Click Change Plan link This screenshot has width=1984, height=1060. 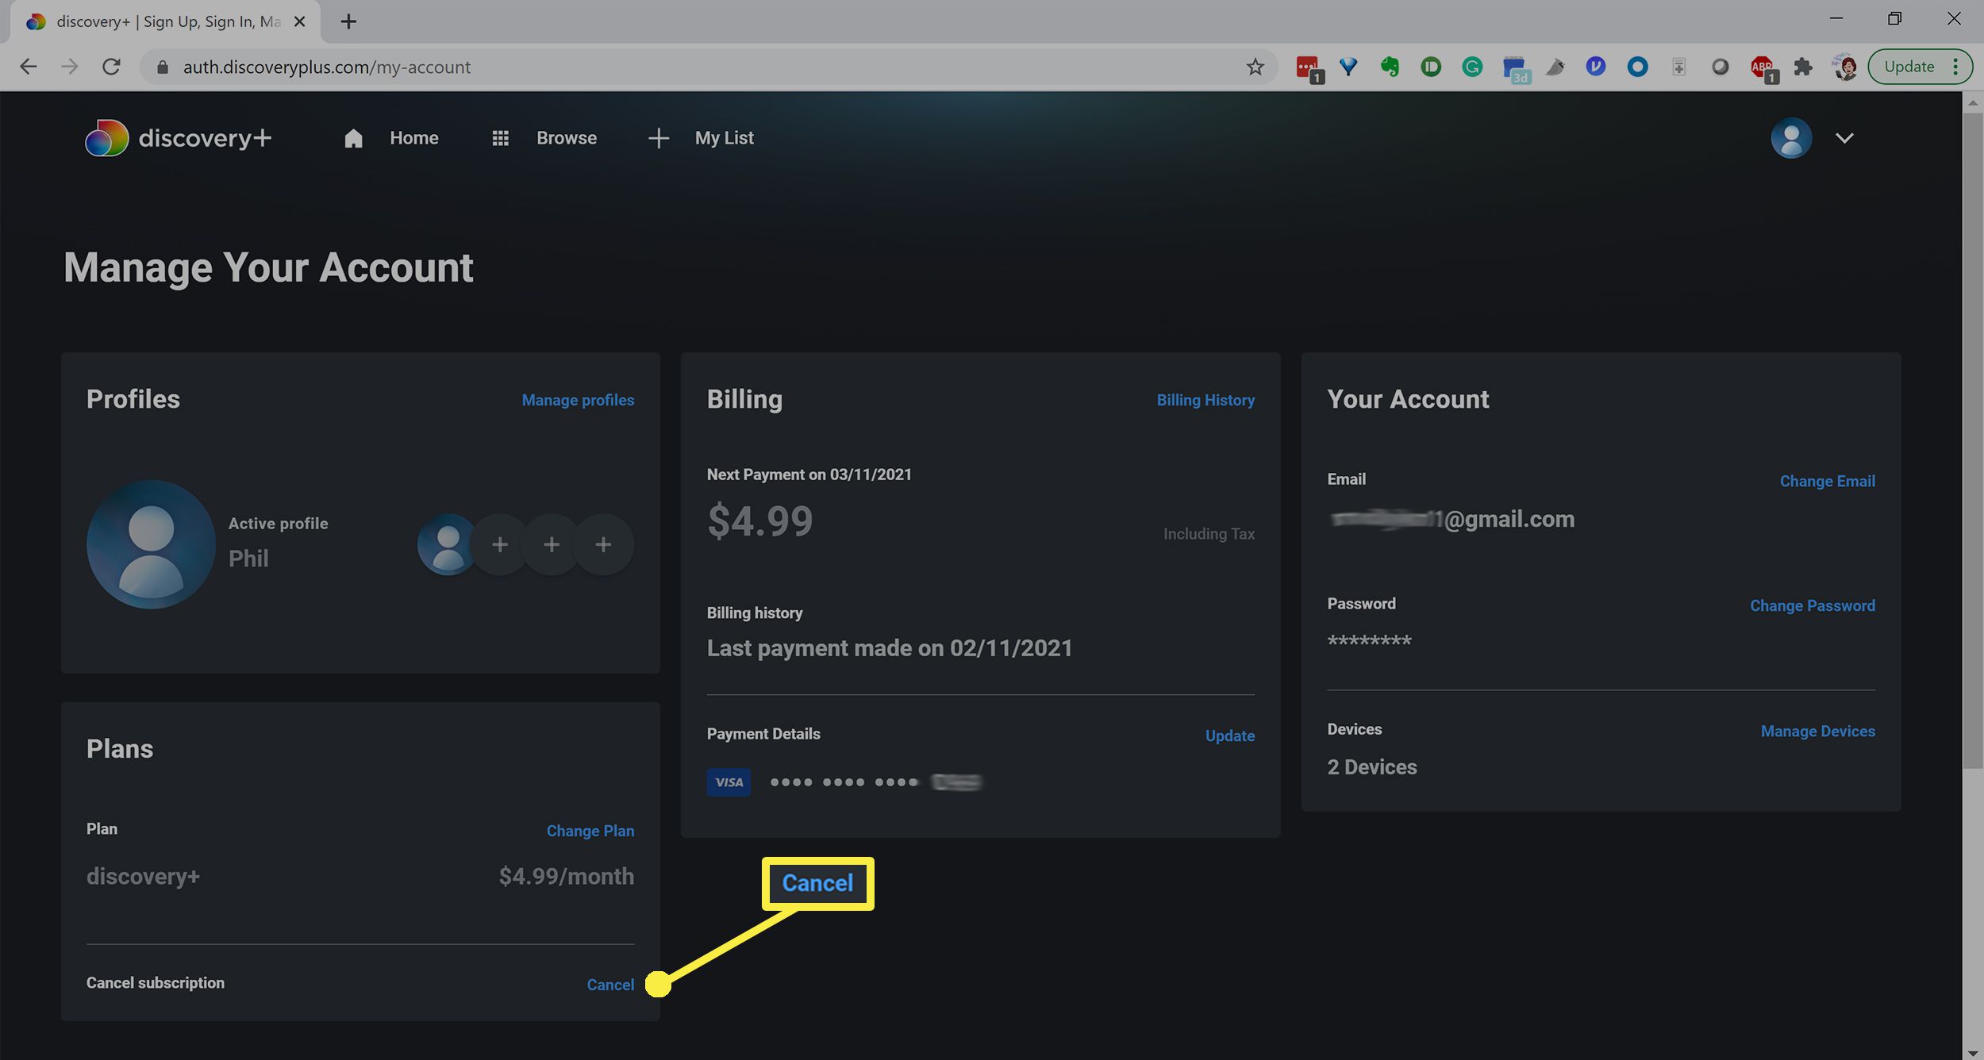click(590, 831)
